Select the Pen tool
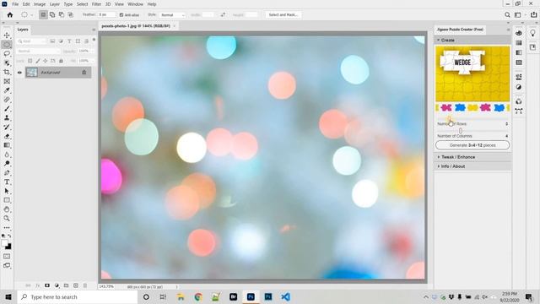This screenshot has width=540, height=304. point(7,172)
